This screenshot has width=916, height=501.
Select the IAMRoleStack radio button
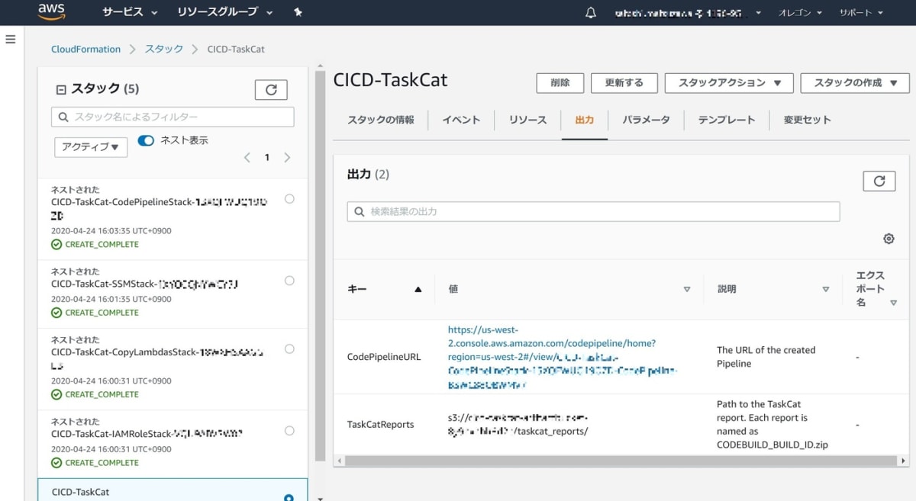pos(289,431)
